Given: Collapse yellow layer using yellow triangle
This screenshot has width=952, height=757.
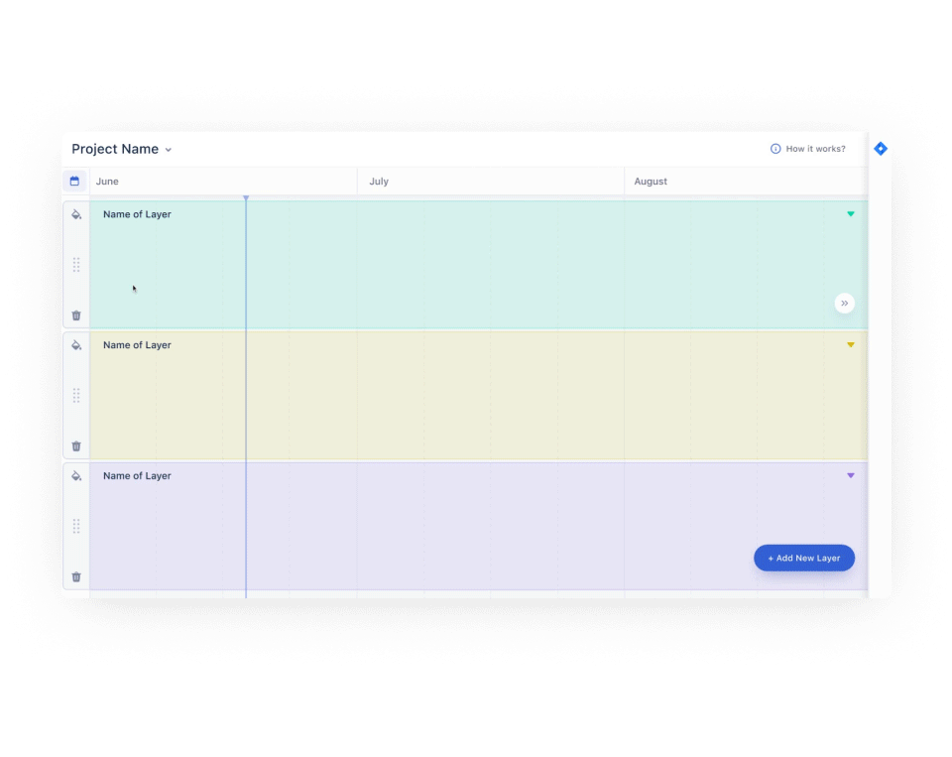Looking at the screenshot, I should [851, 345].
